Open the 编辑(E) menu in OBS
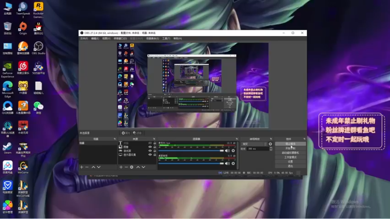 coord(95,38)
